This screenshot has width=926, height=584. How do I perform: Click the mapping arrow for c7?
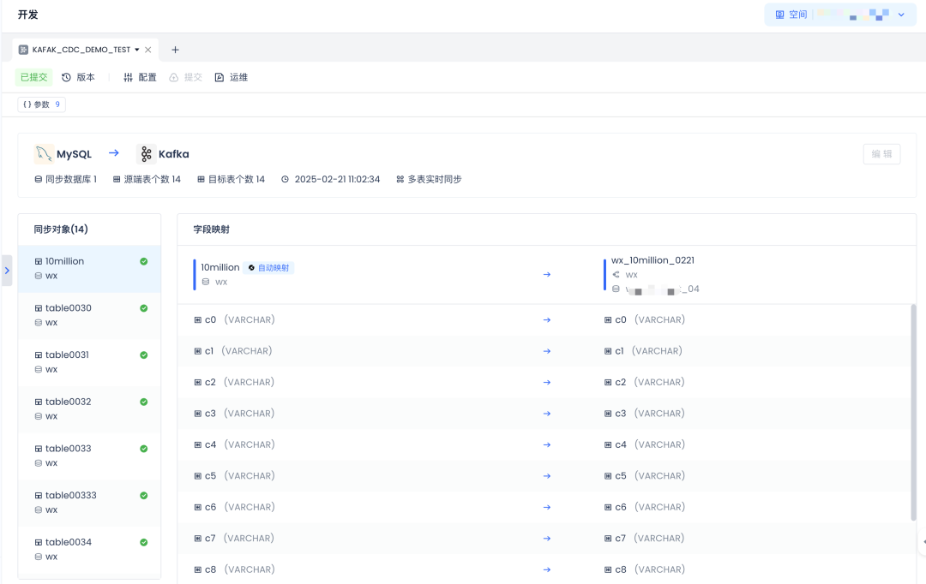click(547, 539)
